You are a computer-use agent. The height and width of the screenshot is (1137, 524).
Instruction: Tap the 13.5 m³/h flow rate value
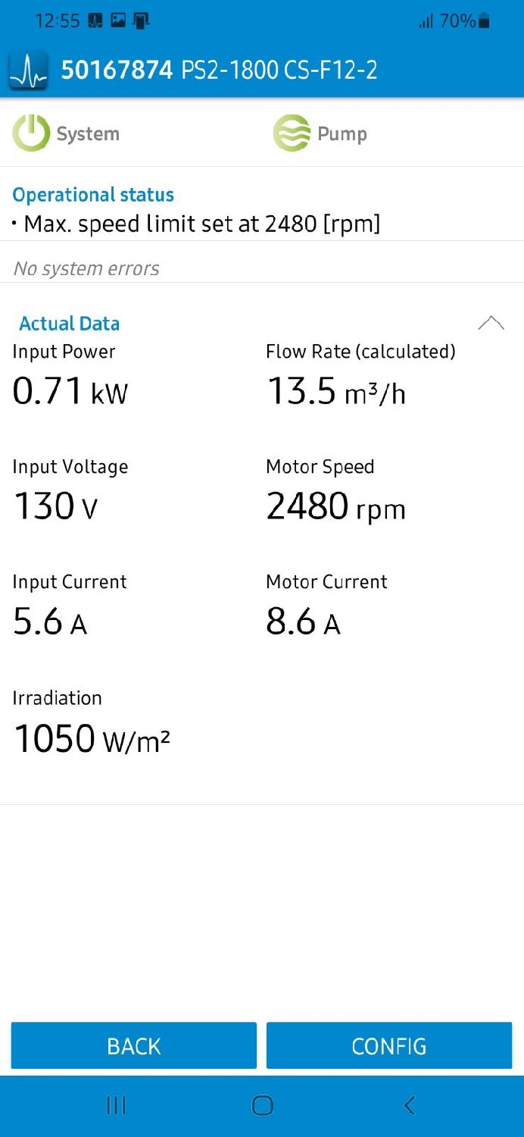335,392
